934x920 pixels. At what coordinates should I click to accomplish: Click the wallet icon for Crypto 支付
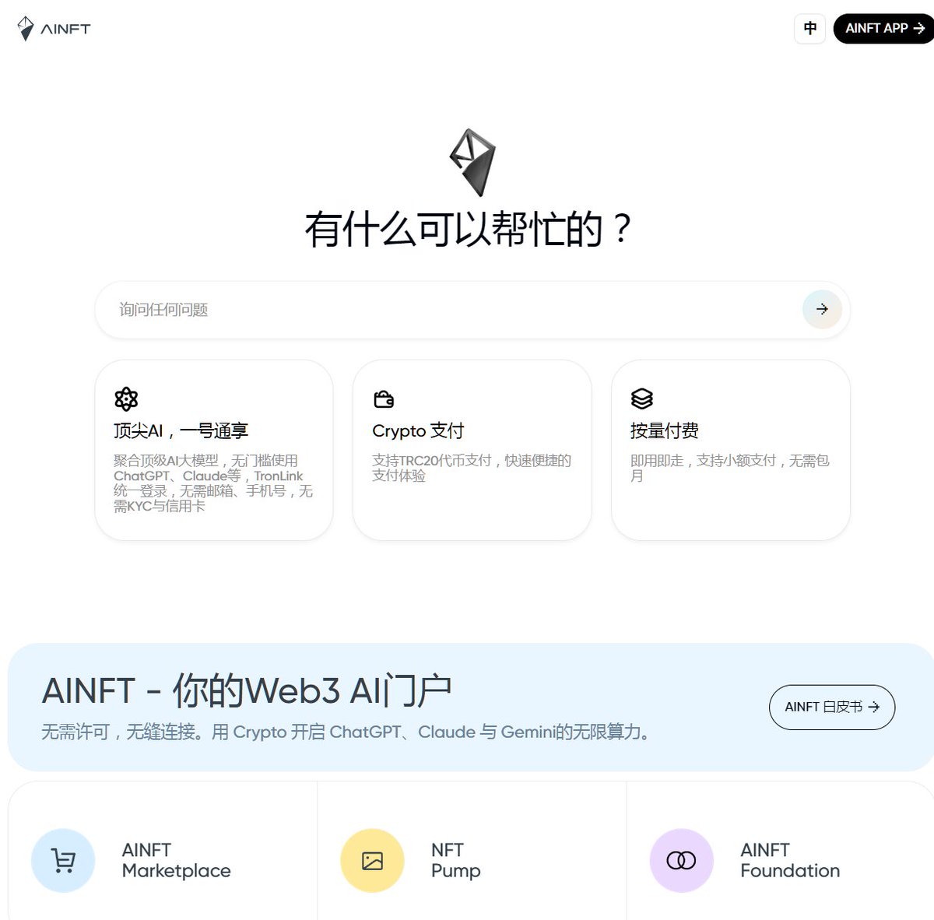click(384, 399)
